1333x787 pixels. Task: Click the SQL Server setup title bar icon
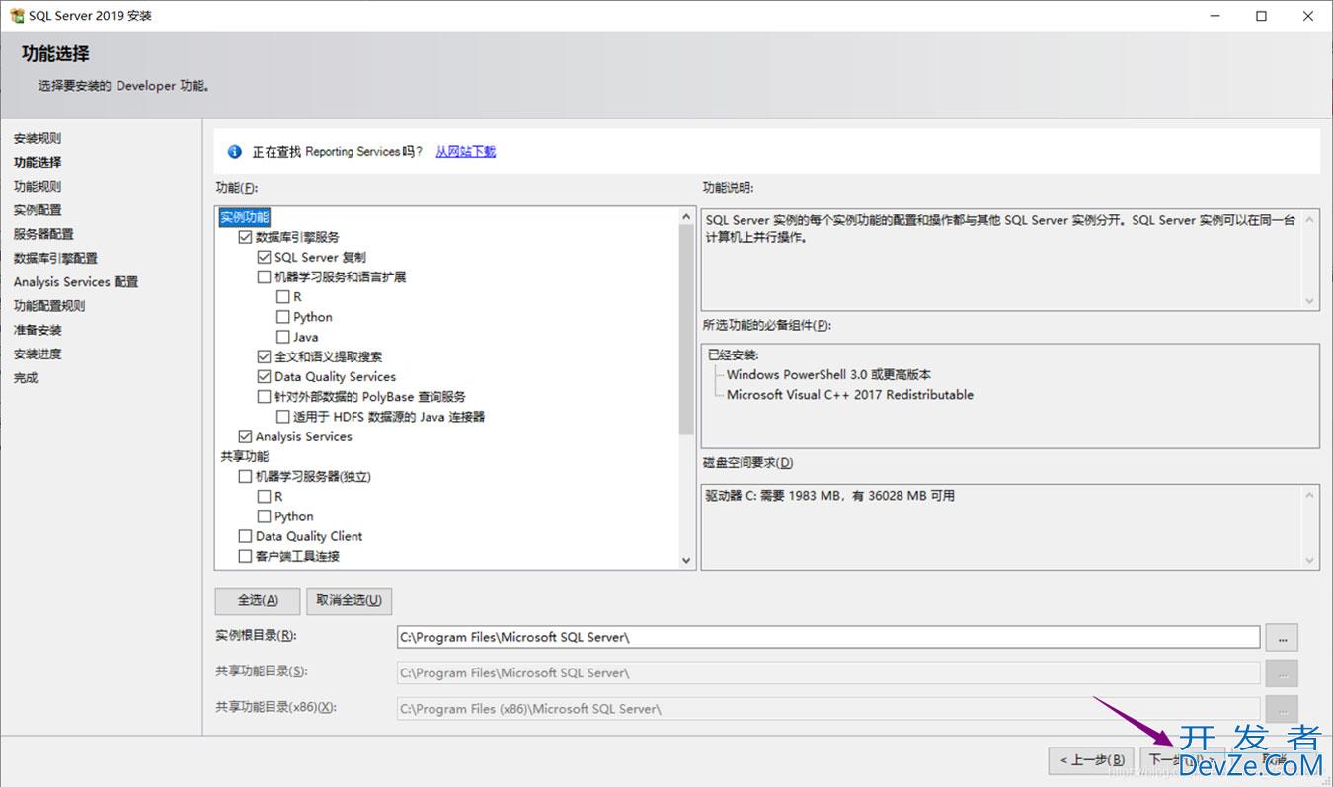[x=17, y=16]
